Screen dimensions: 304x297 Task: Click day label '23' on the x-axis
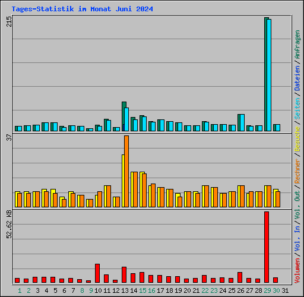214,290
